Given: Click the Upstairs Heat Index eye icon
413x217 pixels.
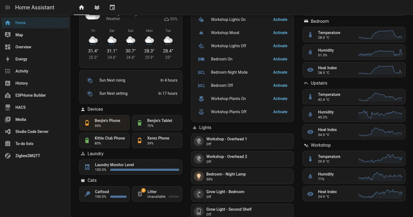Looking at the screenshot, I should tap(310, 132).
